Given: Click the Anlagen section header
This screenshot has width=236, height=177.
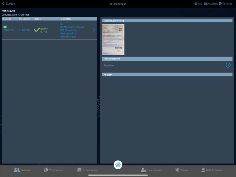Looking at the screenshot, I should point(167,75).
